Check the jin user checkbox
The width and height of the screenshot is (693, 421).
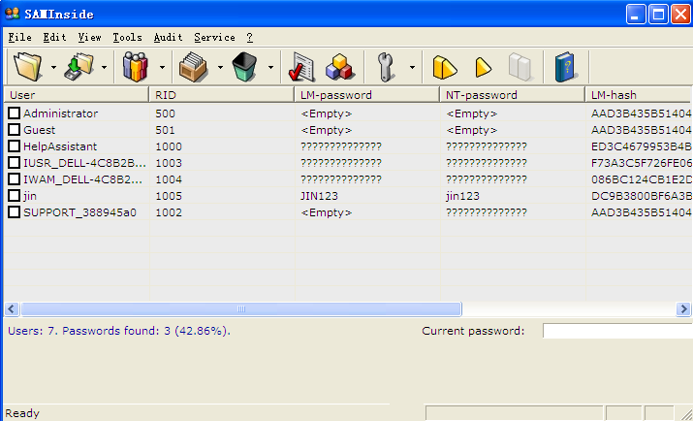tap(15, 196)
